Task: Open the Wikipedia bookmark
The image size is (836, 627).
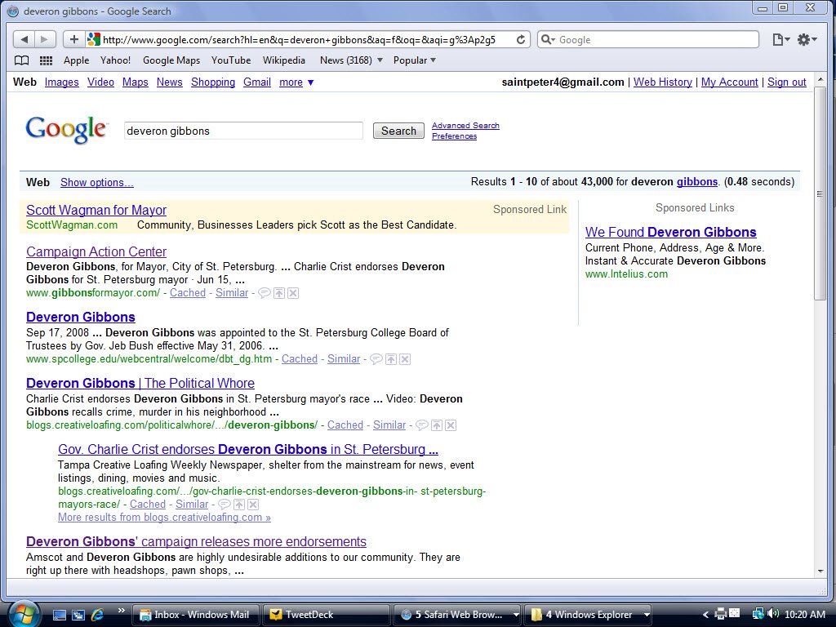Action: coord(283,60)
